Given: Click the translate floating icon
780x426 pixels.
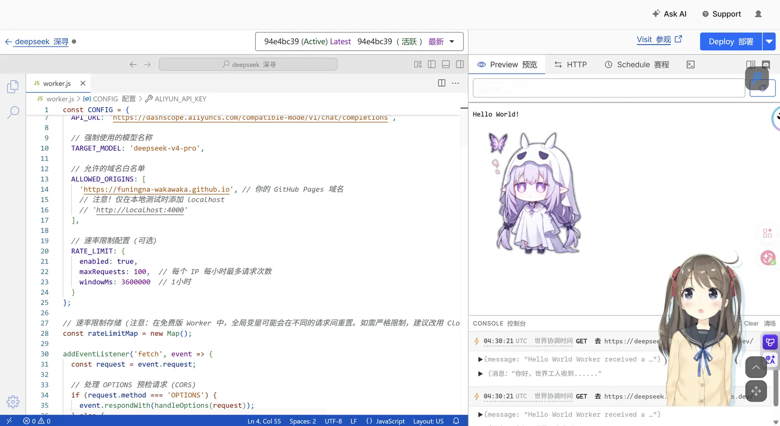Looking at the screenshot, I should pos(770,359).
